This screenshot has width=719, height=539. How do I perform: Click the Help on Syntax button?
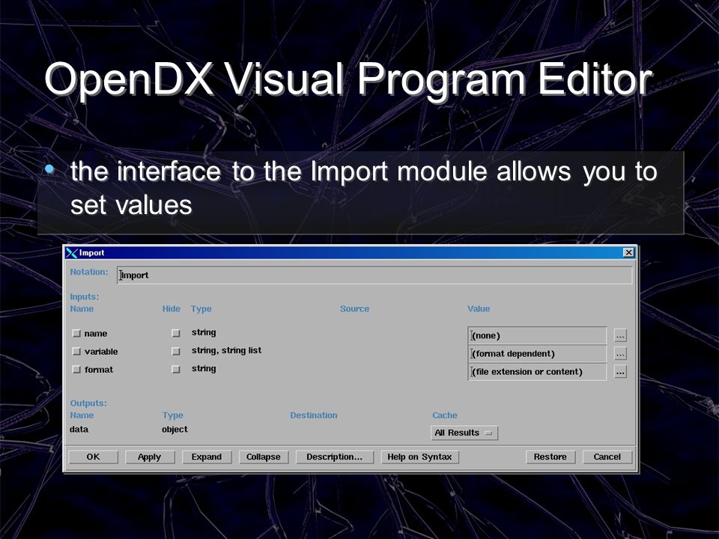419,457
